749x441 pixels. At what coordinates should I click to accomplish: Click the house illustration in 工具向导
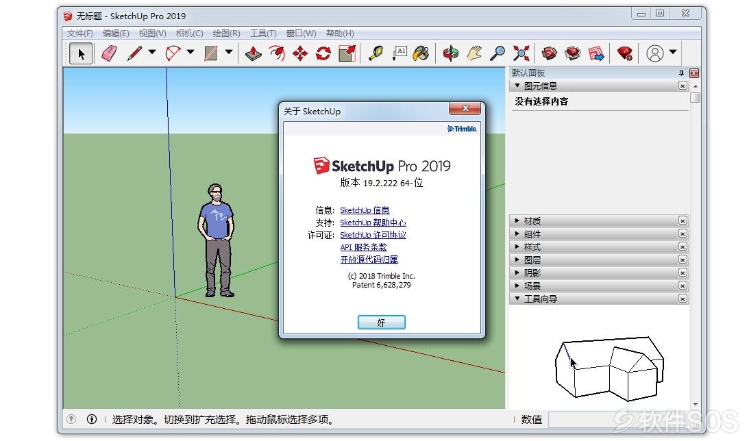[609, 368]
